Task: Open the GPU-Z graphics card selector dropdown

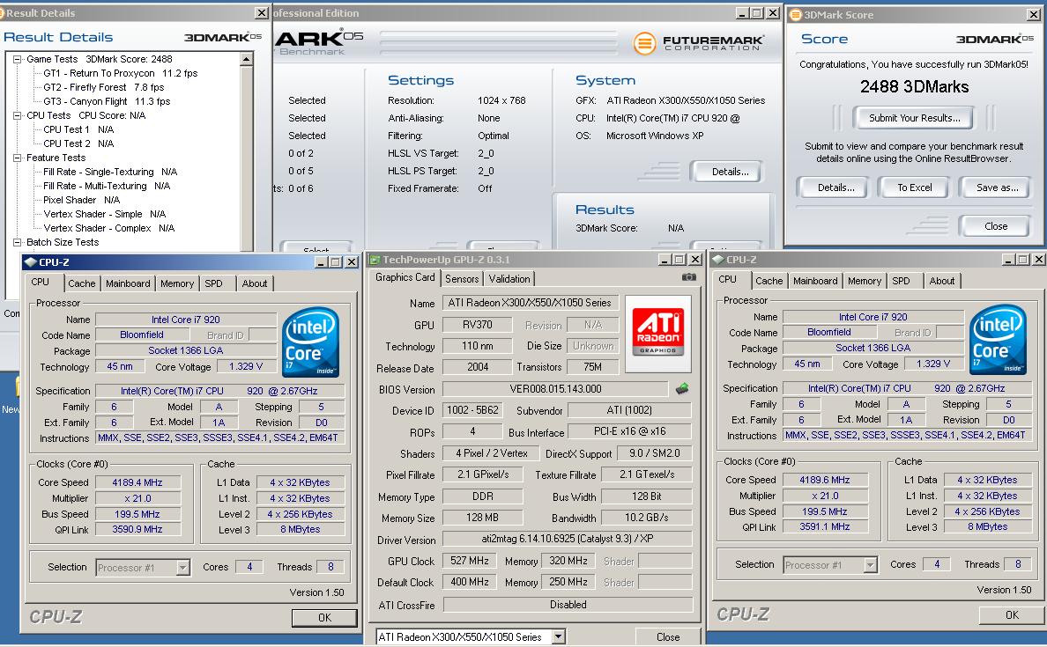Action: (x=558, y=637)
